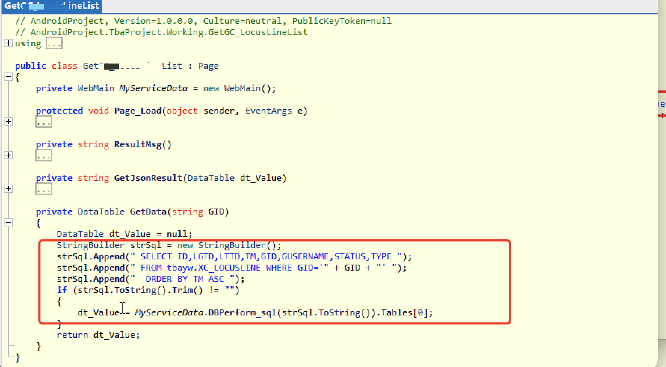Open the EventArgs type reference
The width and height of the screenshot is (666, 367).
coord(268,111)
